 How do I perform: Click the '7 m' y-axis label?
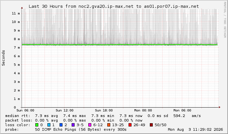tap(17, 47)
